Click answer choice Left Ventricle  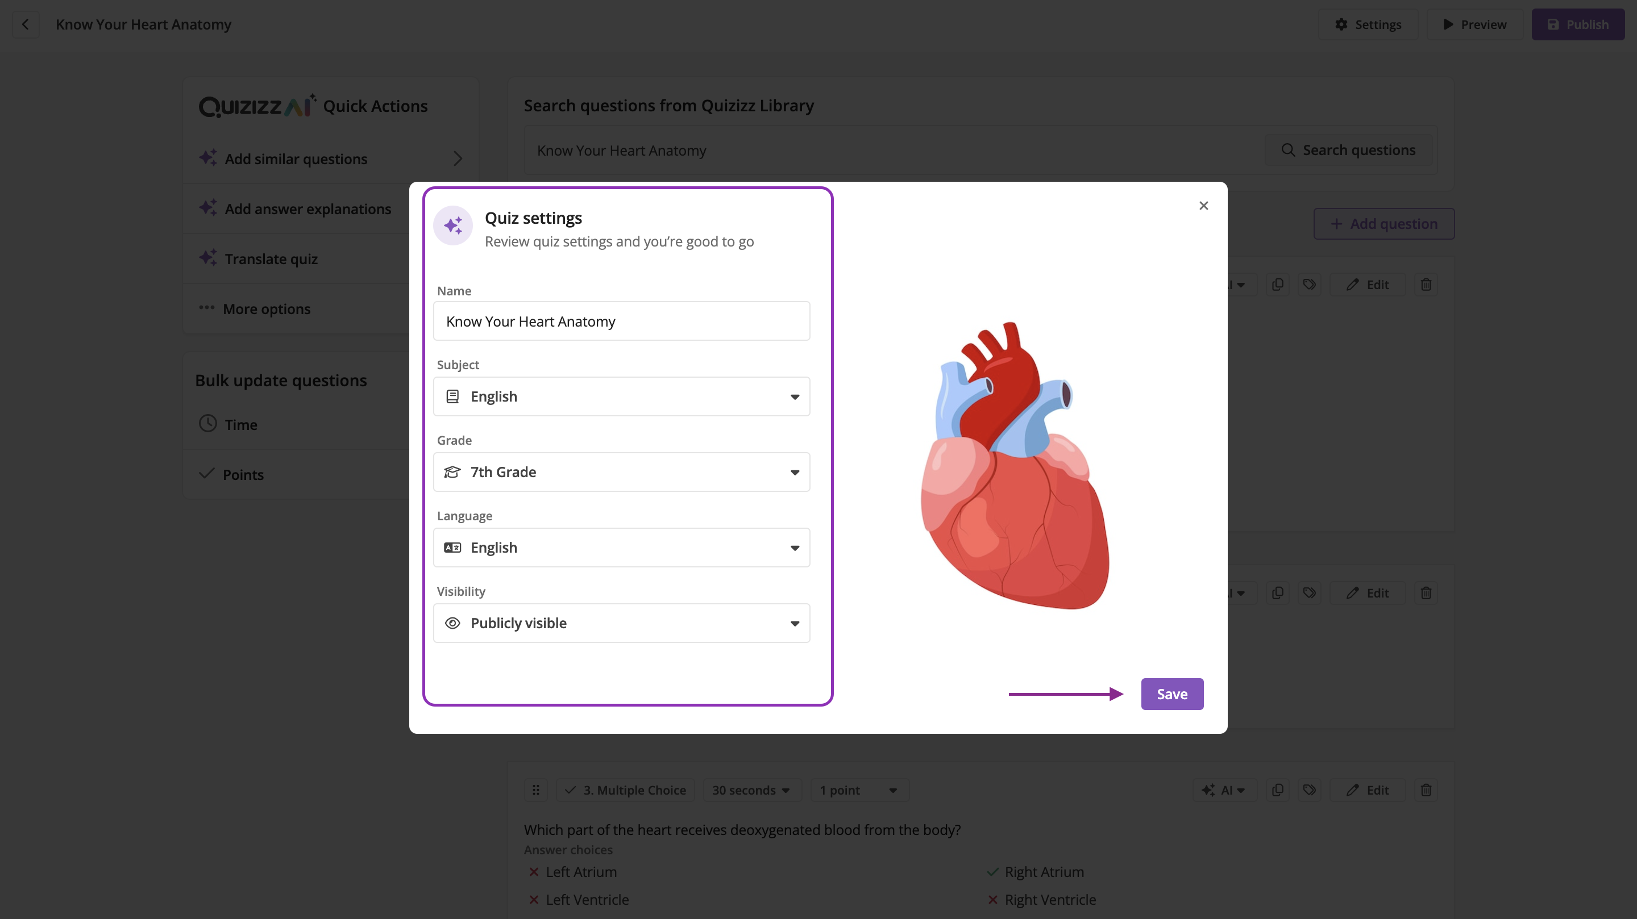(587, 900)
